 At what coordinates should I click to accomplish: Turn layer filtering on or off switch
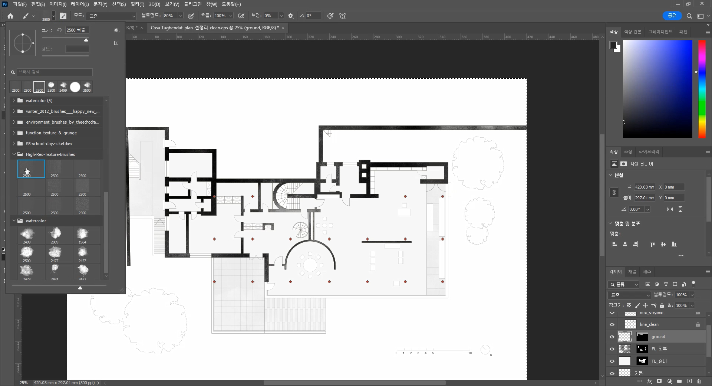click(x=693, y=284)
